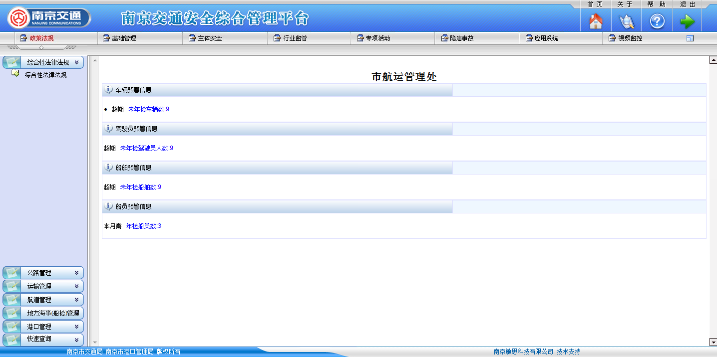Screen dimensions: 717x357
Task: Expand the 快速查询 sidebar panel
Action: pyautogui.click(x=76, y=340)
